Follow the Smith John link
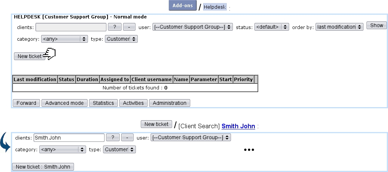This screenshot has height=172, width=388. [238, 126]
